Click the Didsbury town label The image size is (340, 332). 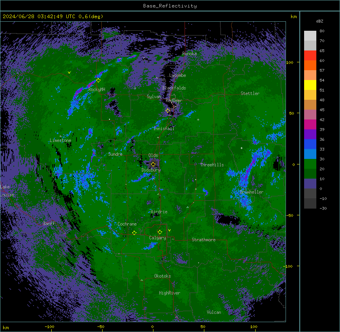[x=151, y=170]
